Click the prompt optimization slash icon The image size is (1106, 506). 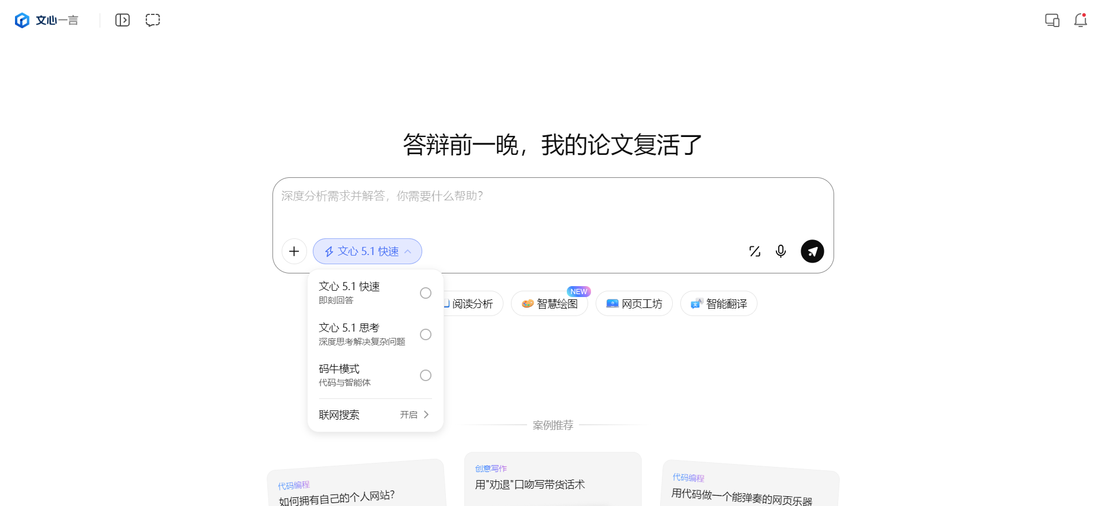(x=755, y=251)
